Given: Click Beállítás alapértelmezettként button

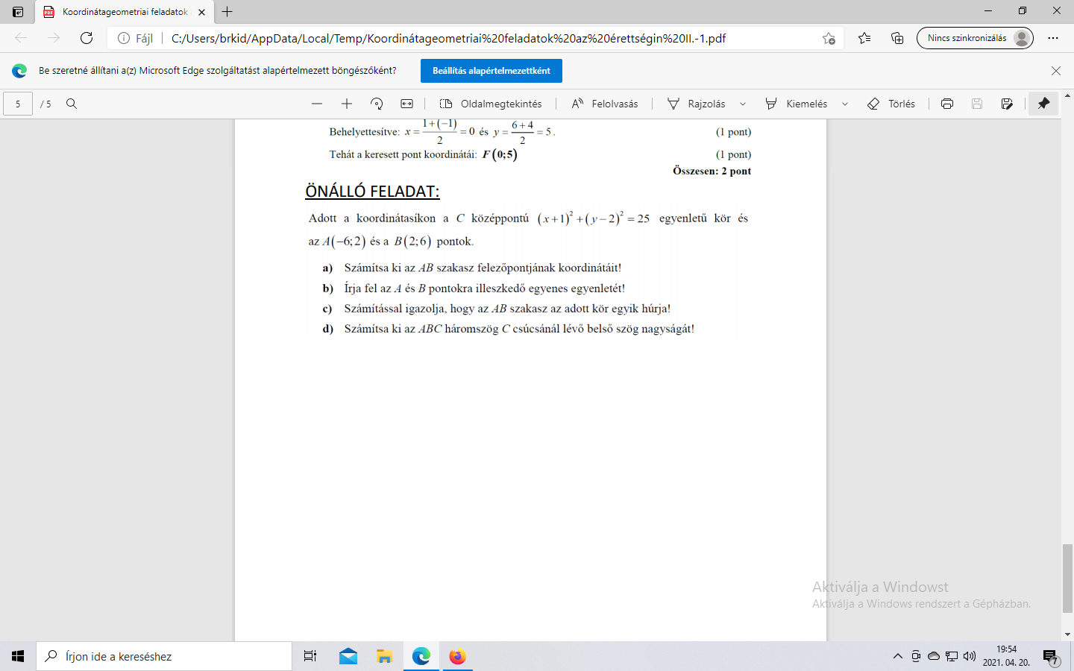Looking at the screenshot, I should [491, 71].
